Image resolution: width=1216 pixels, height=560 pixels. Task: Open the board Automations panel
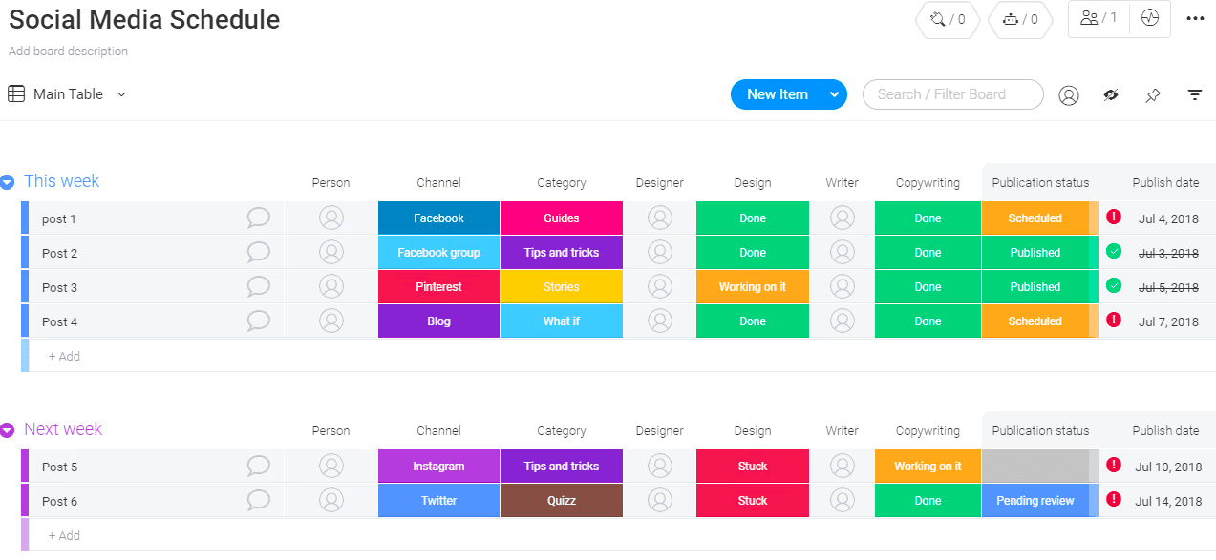[x=1019, y=19]
